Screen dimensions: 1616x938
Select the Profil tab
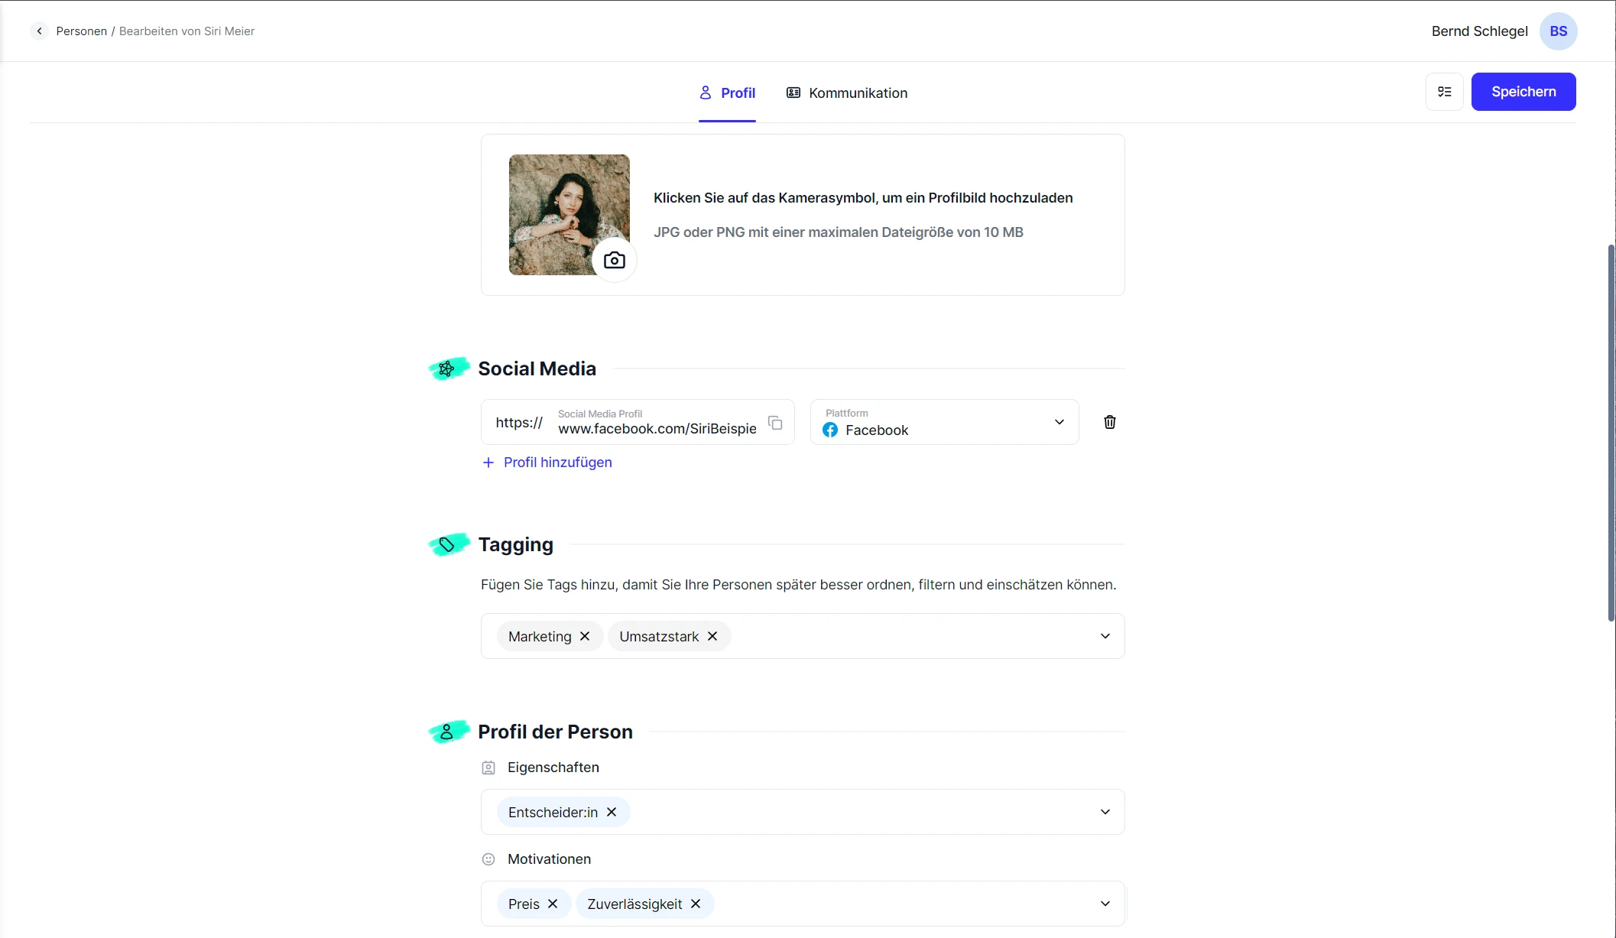pos(727,93)
